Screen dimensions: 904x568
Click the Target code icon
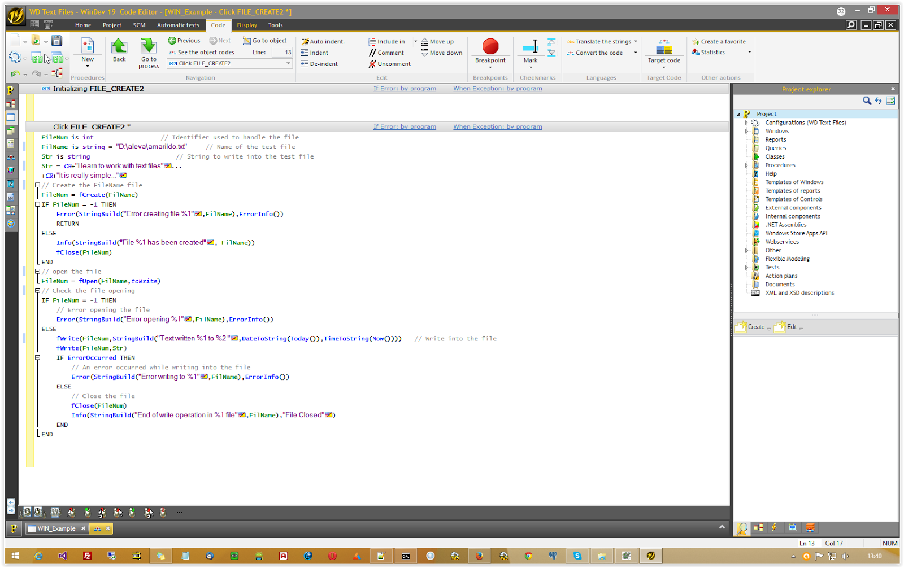pyautogui.click(x=664, y=47)
